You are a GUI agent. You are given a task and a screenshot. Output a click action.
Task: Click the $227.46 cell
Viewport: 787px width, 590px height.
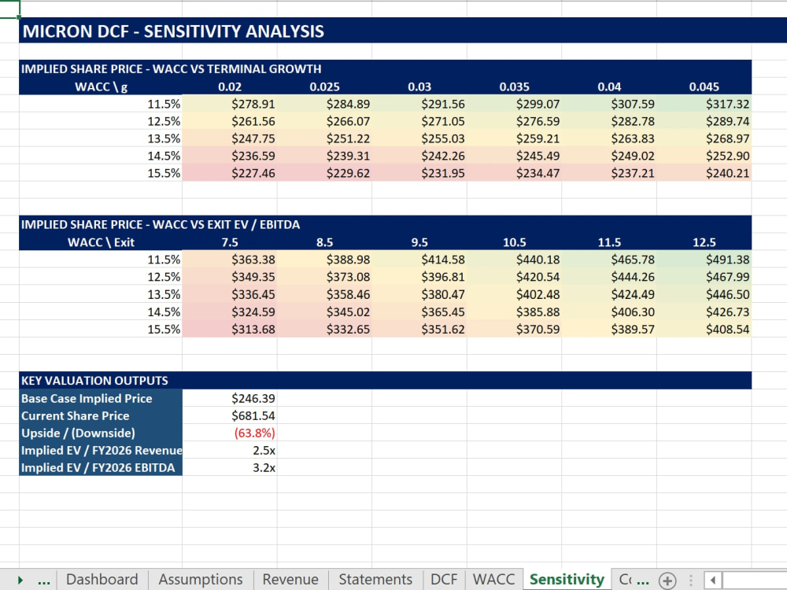point(229,173)
